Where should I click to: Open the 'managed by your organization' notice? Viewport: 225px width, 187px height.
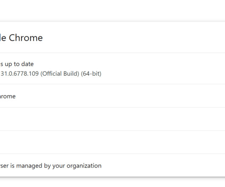pos(112,165)
